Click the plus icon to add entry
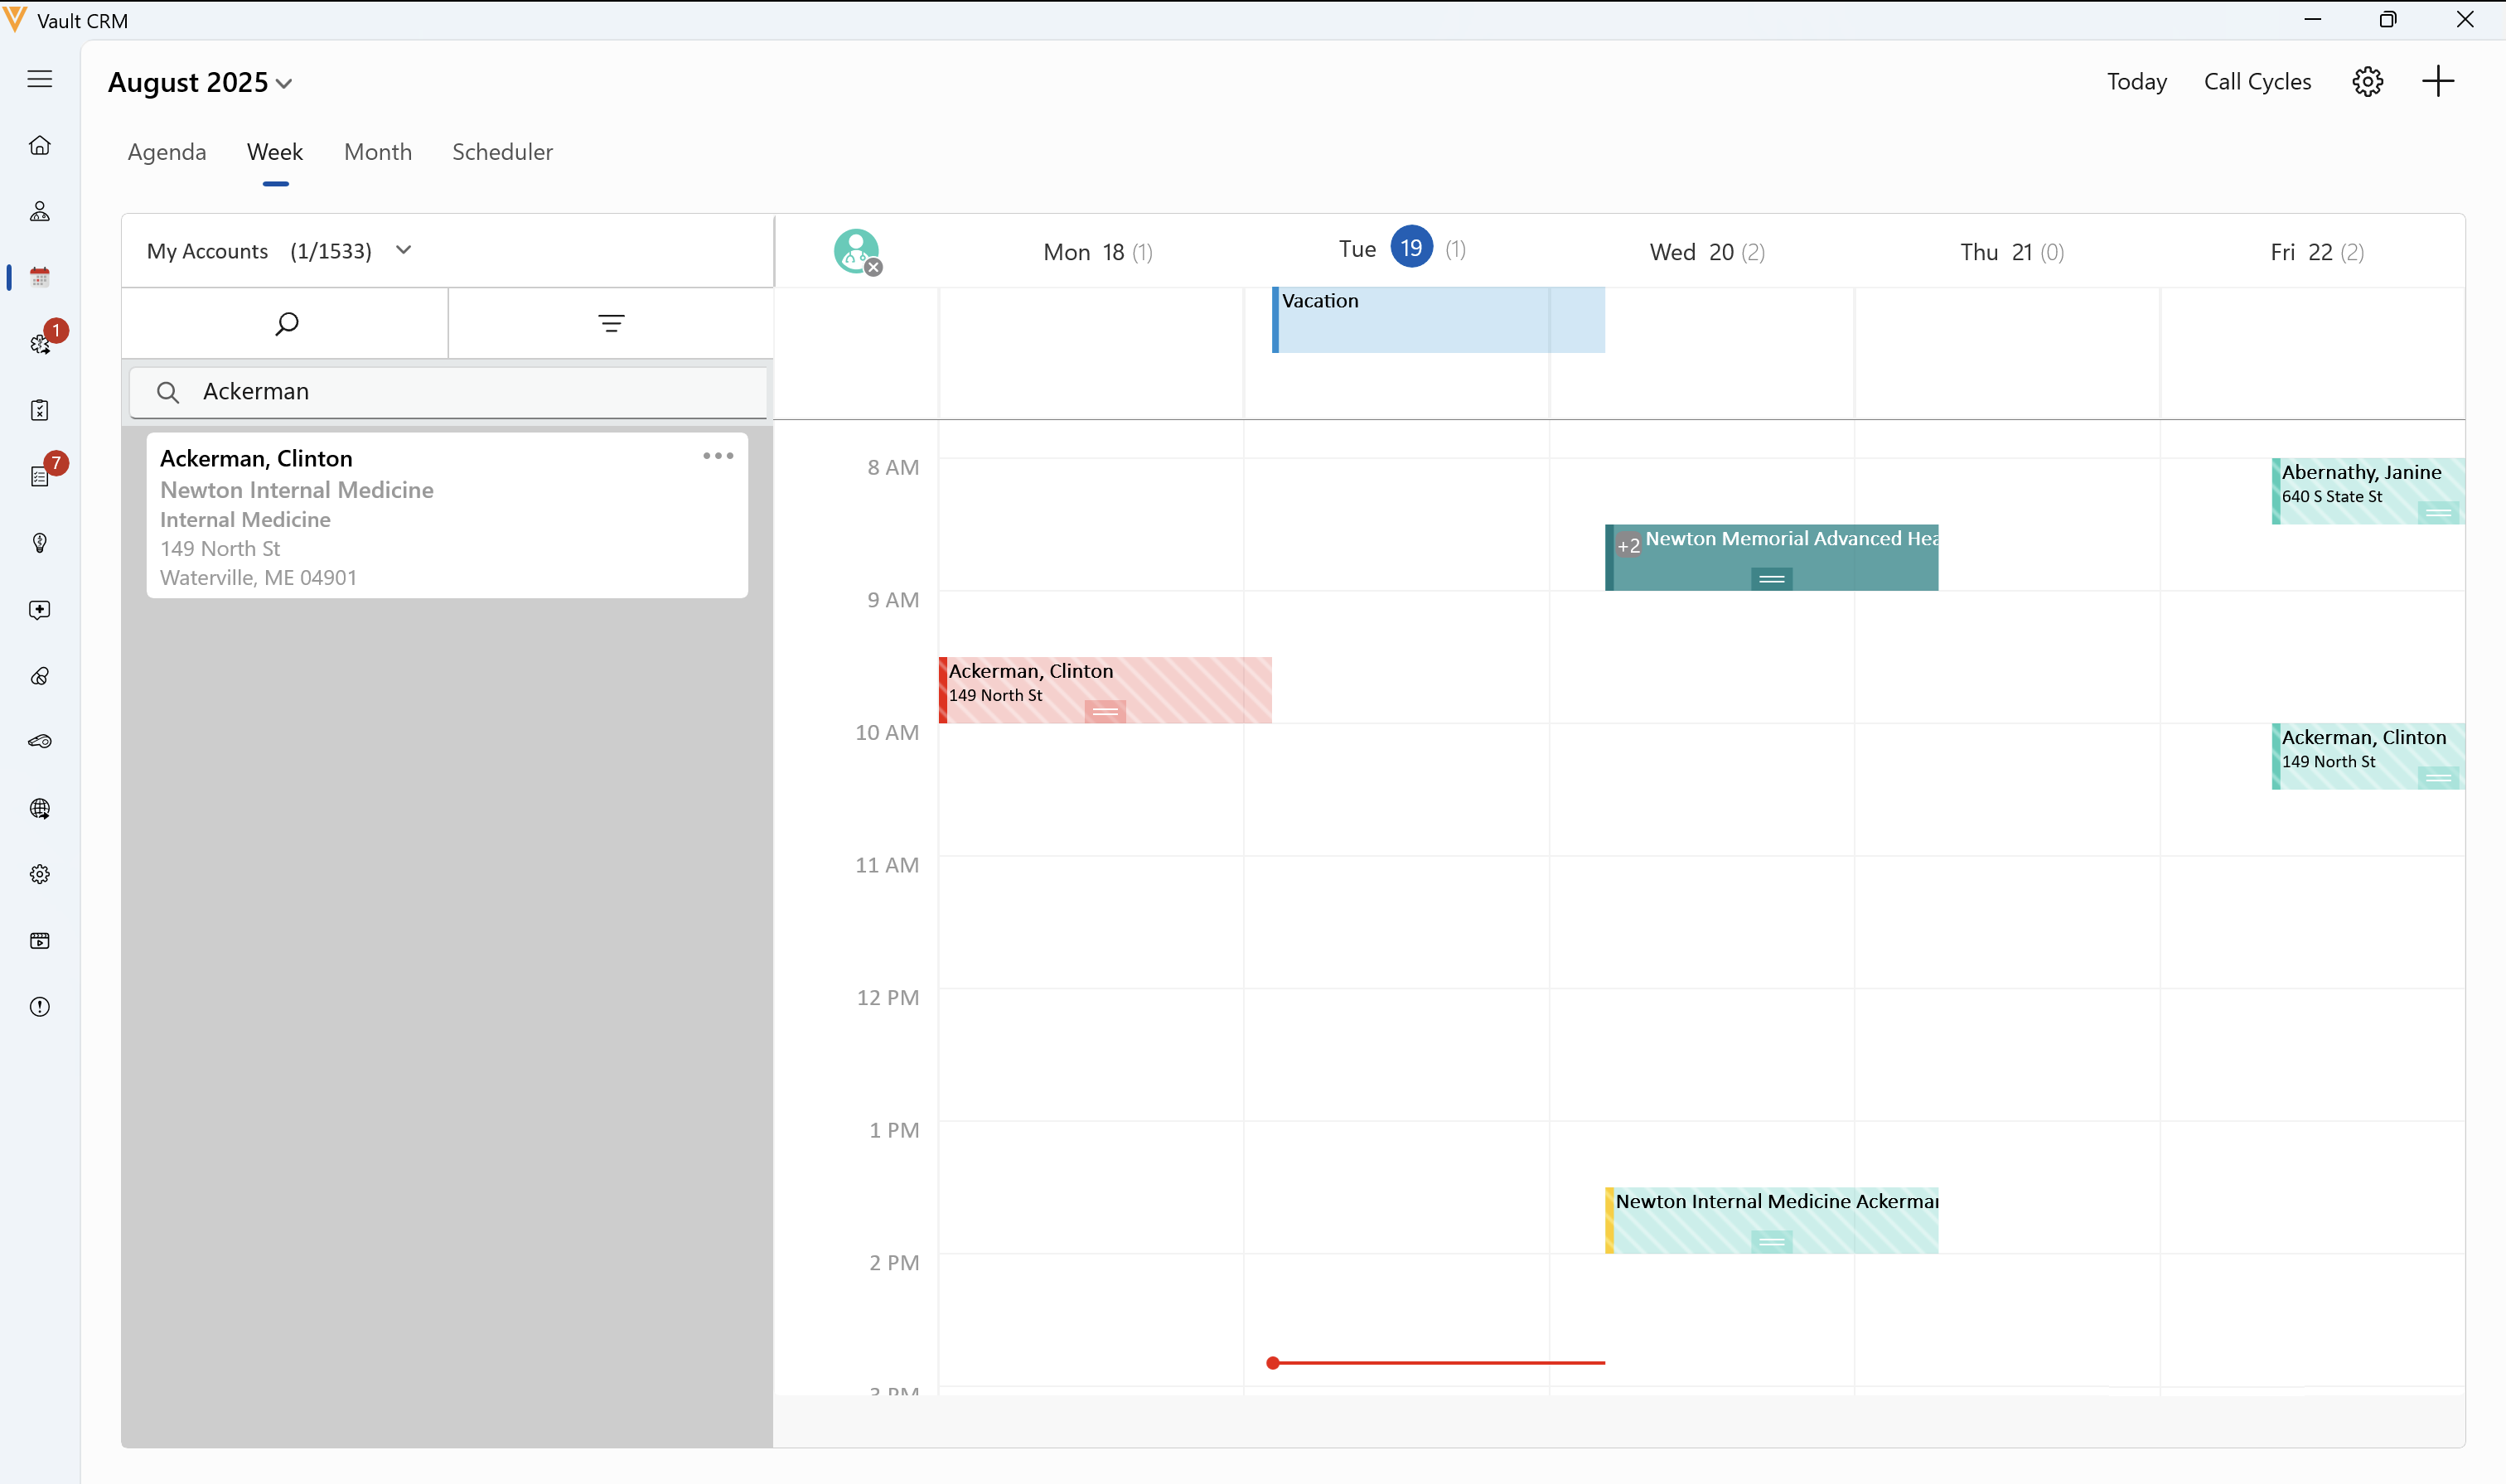Screen dimensions: 2506x1484 [x=2438, y=81]
